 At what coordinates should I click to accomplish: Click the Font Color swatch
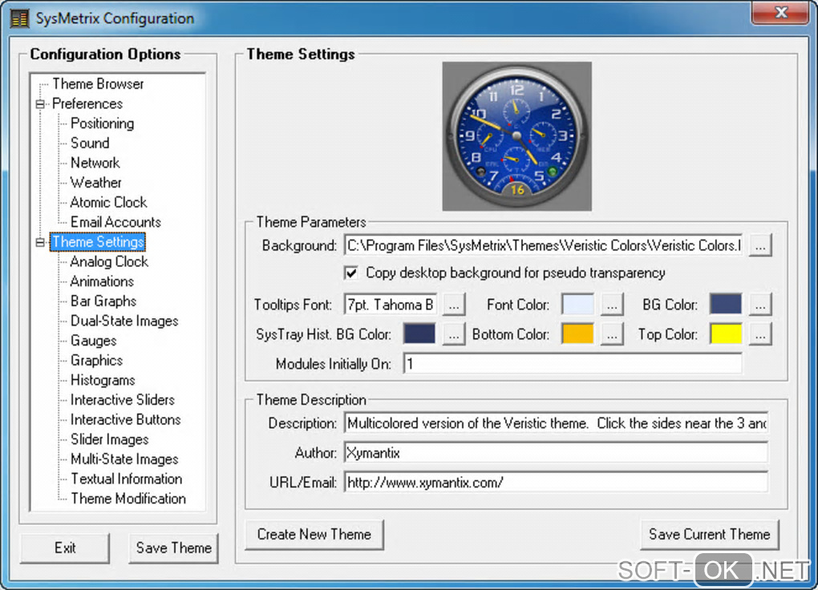click(577, 305)
